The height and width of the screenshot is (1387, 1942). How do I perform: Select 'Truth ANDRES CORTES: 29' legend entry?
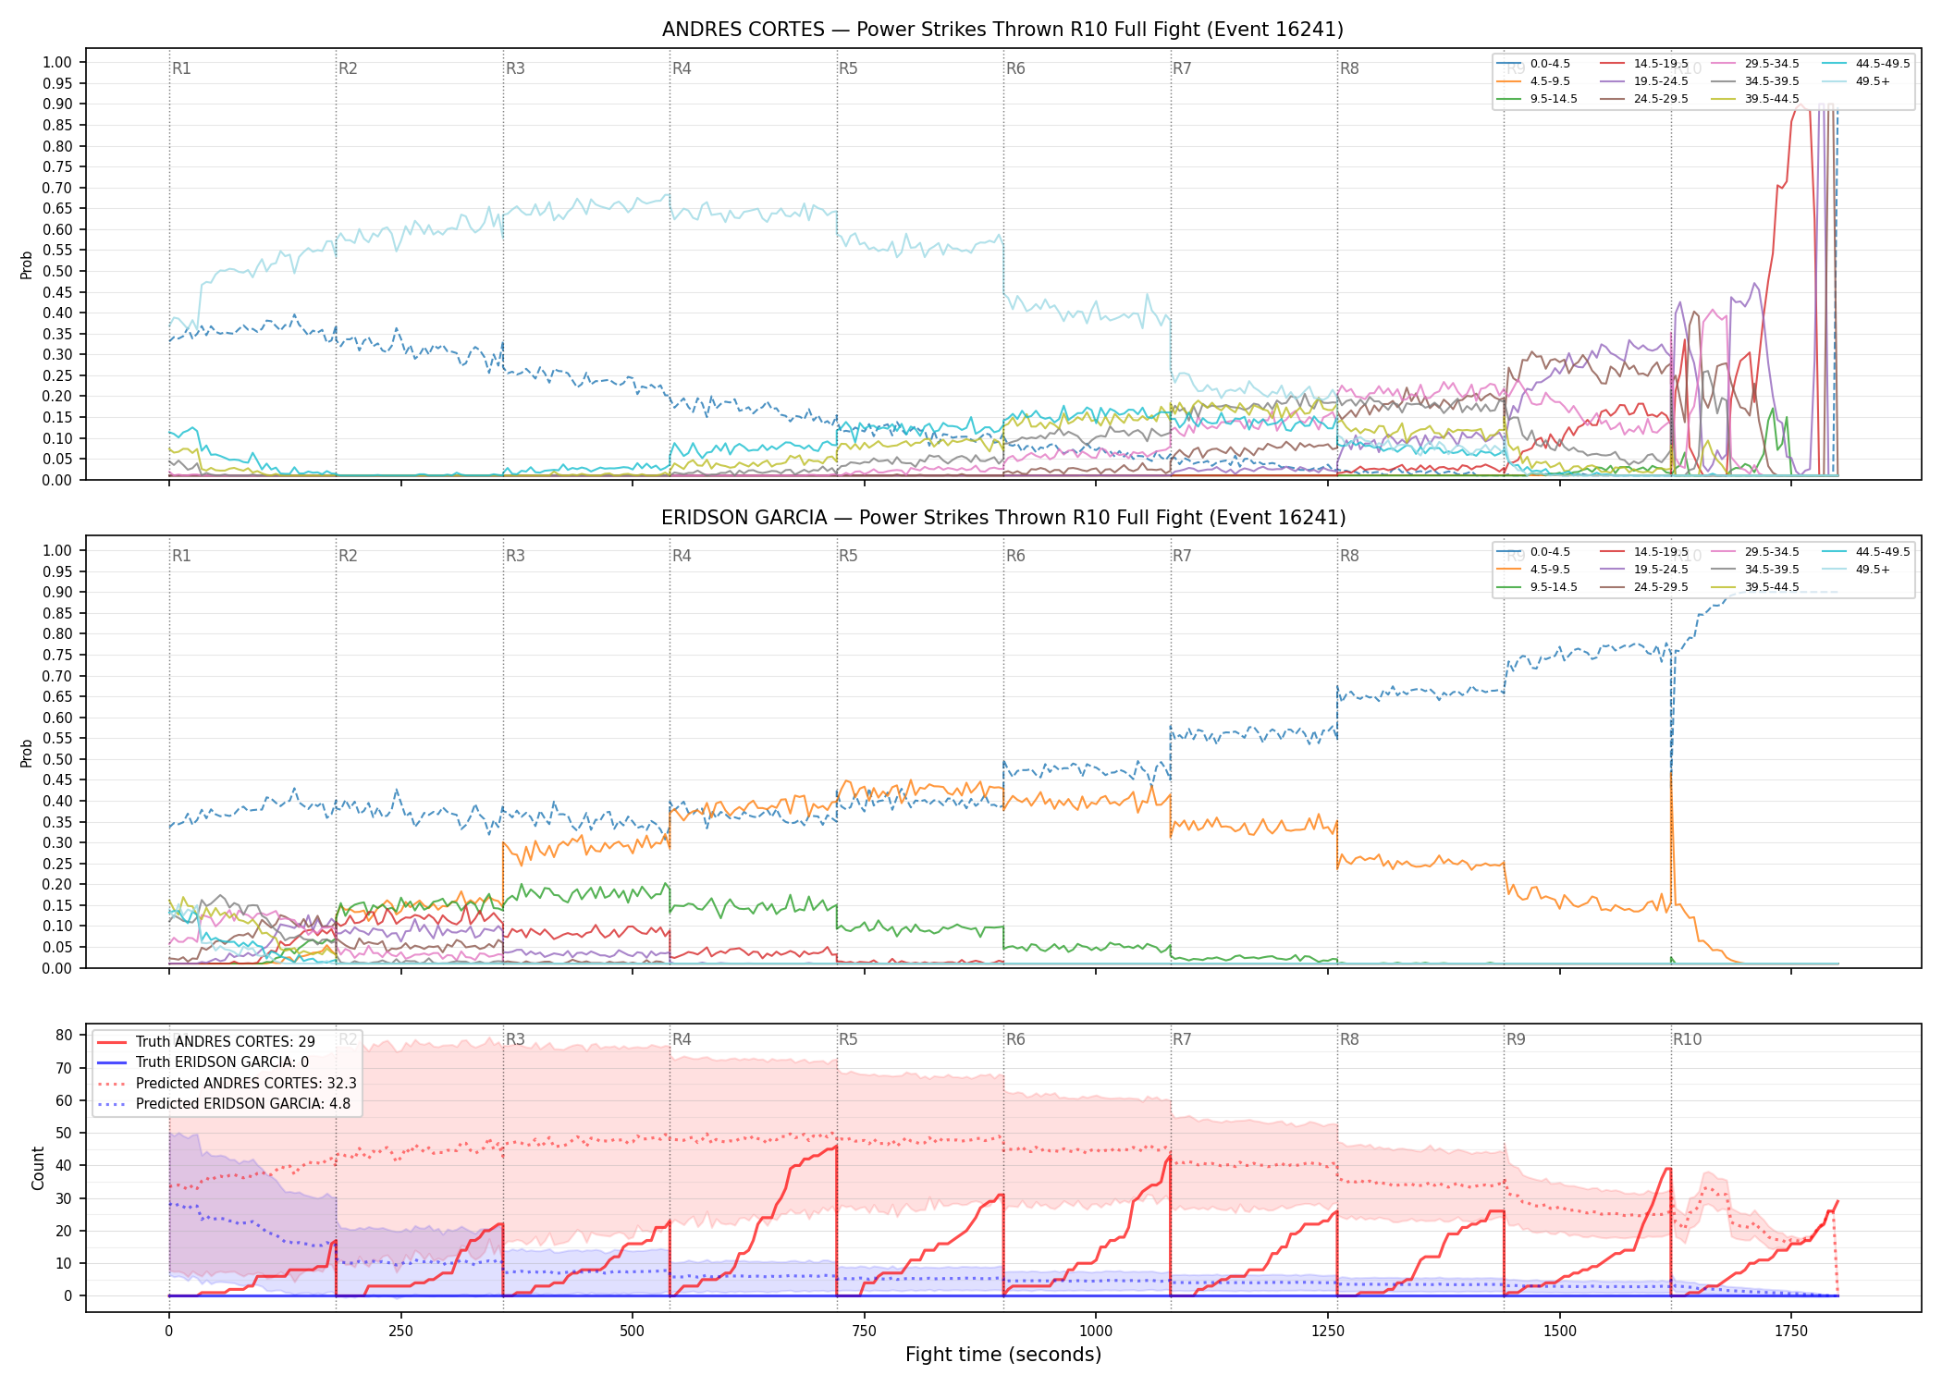(x=226, y=1041)
